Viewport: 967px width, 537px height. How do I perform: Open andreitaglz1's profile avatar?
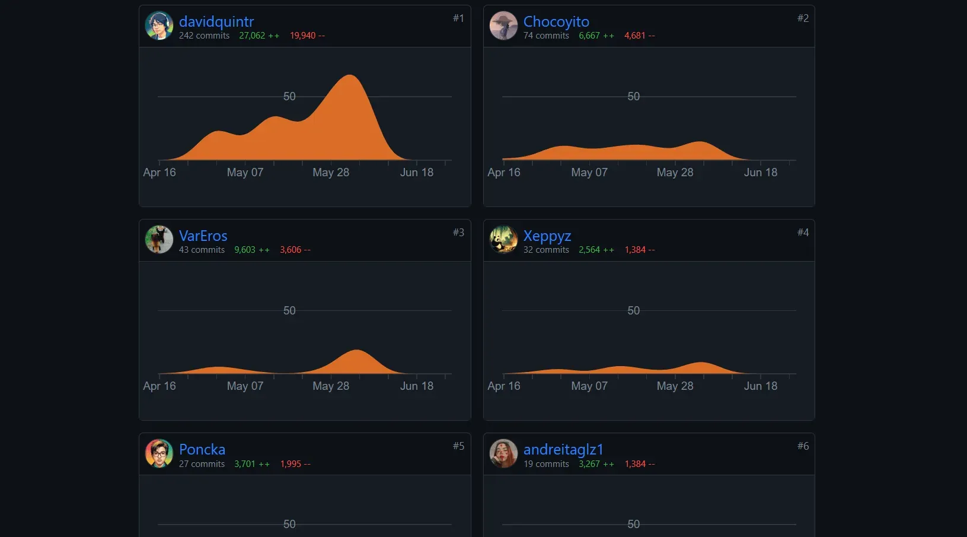(504, 454)
